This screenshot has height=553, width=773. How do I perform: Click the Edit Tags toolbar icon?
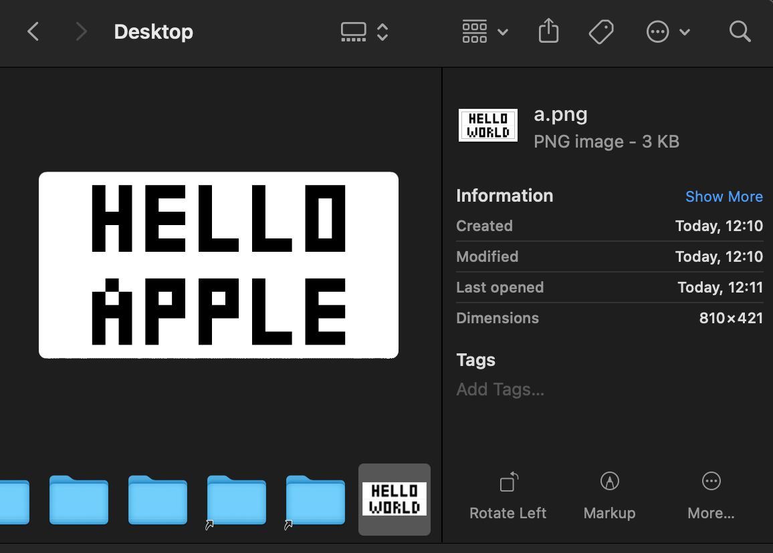(601, 31)
